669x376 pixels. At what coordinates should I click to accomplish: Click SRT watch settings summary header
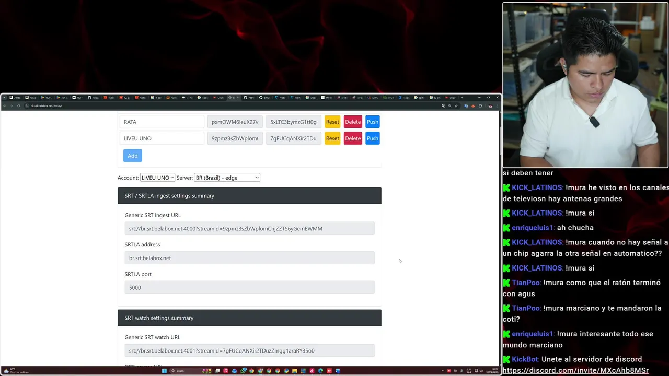pos(249,318)
